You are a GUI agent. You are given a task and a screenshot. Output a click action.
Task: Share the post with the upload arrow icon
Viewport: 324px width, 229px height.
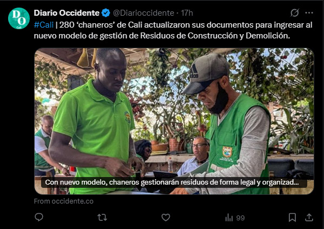point(309,218)
